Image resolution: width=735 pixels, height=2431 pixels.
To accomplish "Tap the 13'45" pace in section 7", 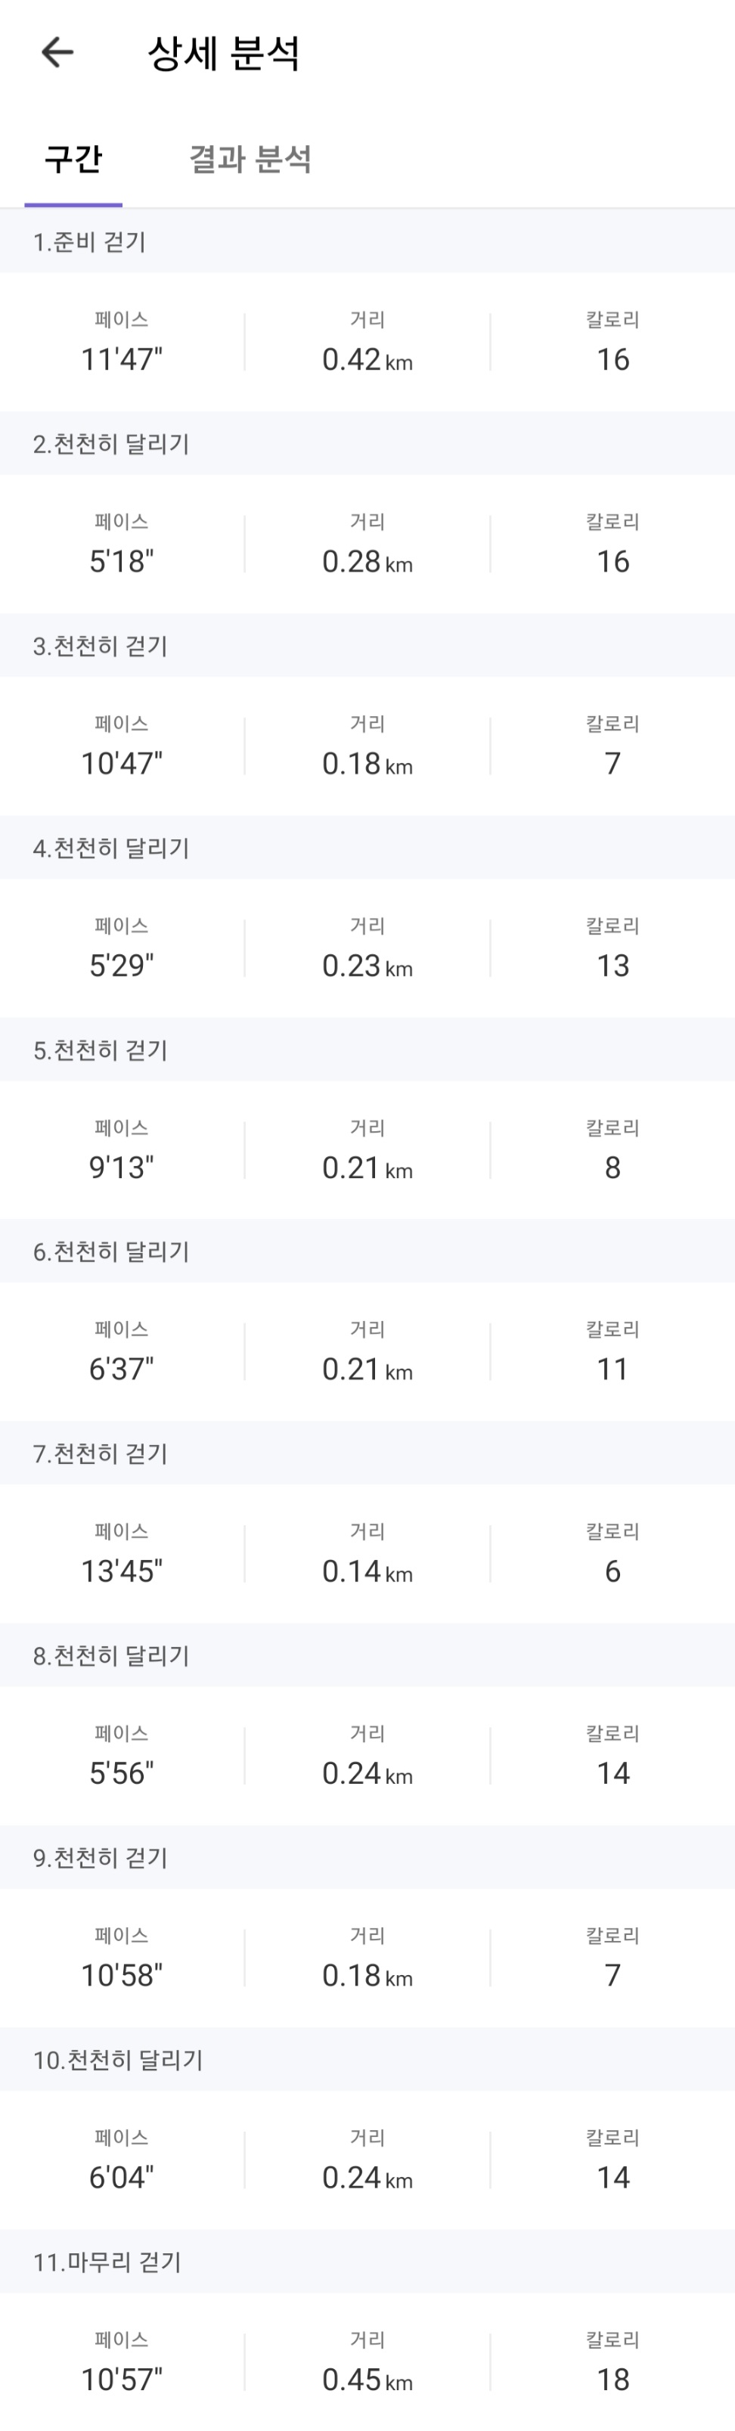I will tap(122, 1571).
